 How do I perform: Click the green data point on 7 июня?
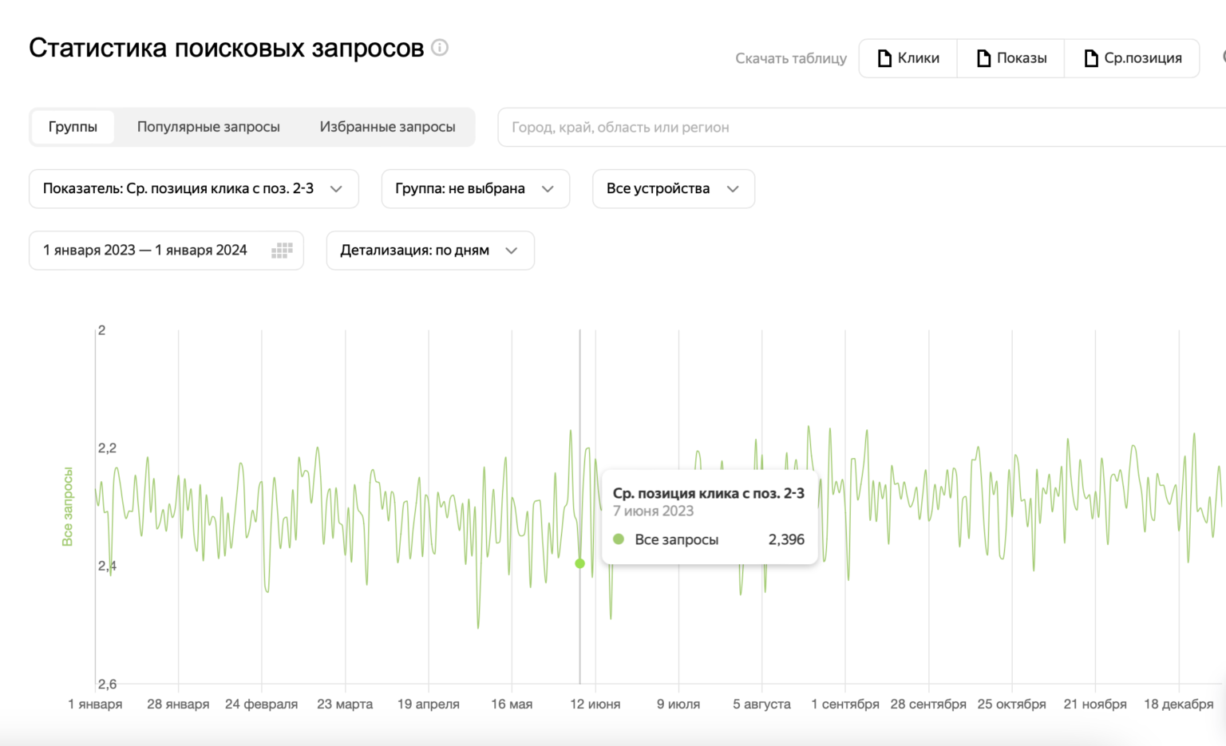[x=580, y=563]
